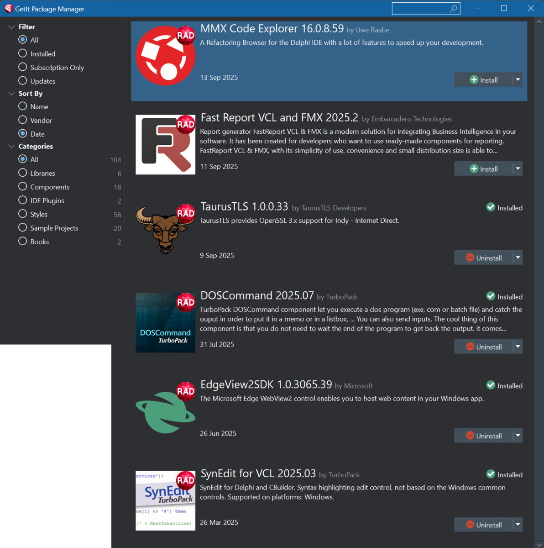
Task: Click the RAD badge on MMX Code Explorer
Action: (186, 35)
